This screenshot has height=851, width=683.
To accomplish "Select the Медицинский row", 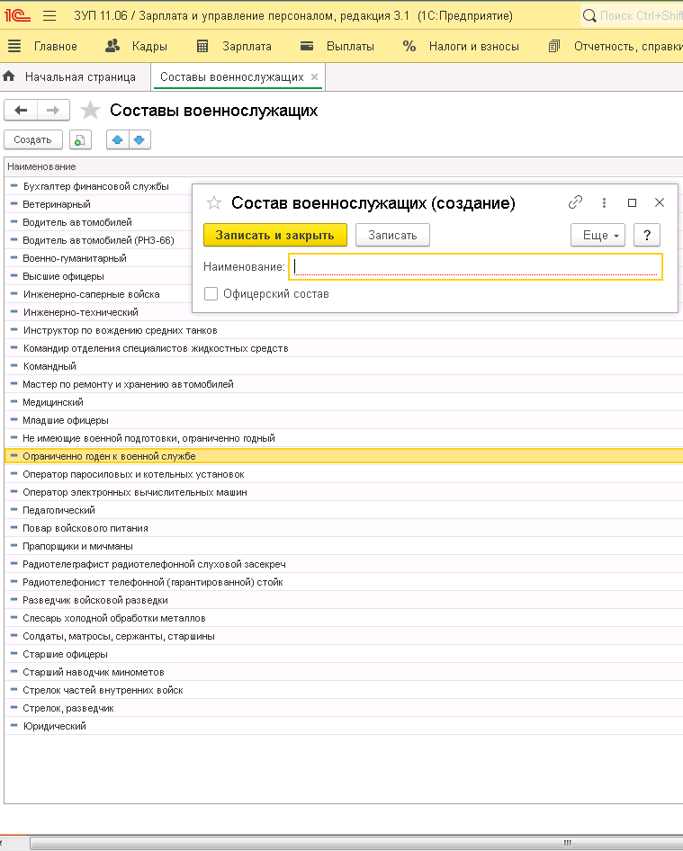I will (342, 402).
